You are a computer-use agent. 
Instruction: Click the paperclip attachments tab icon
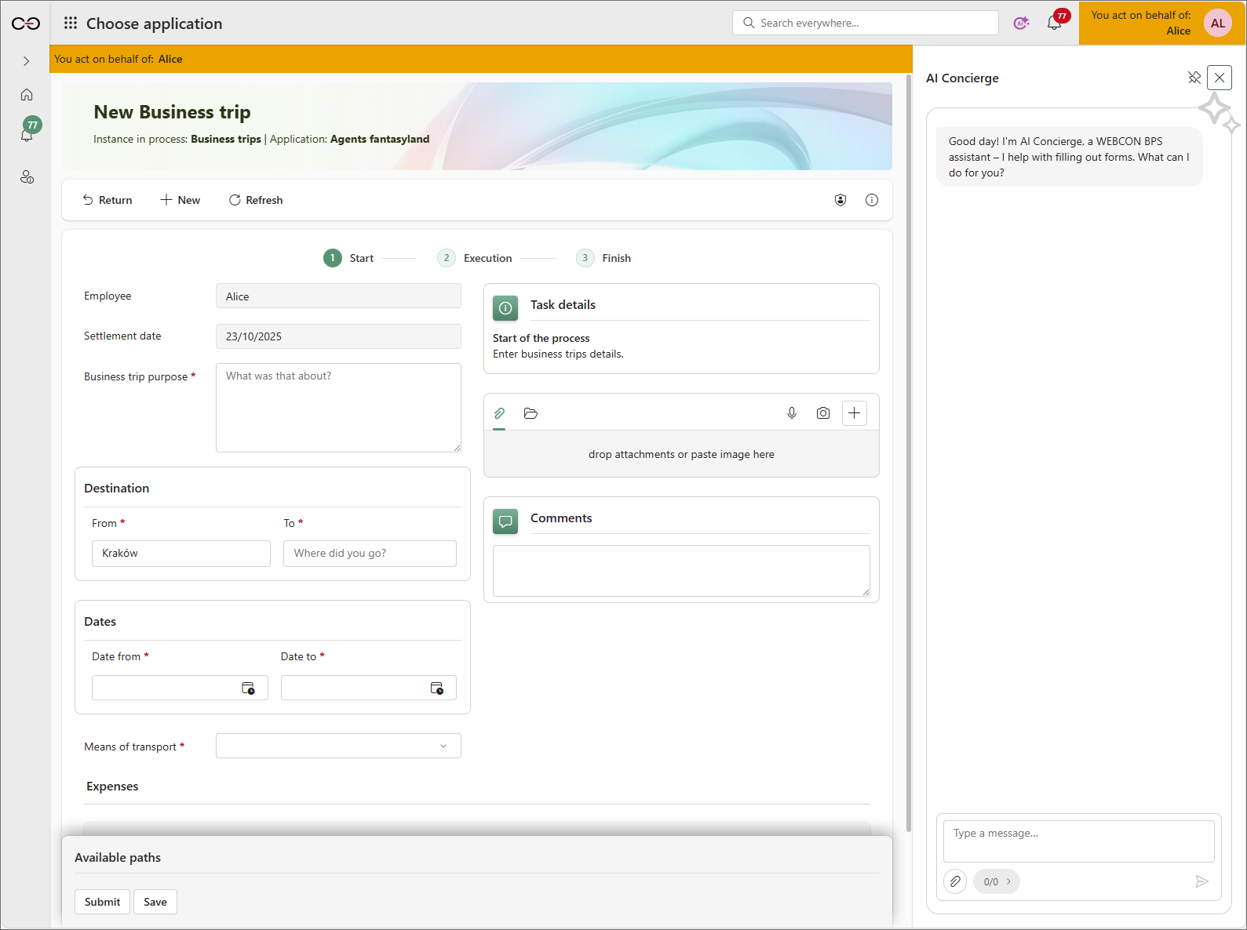[x=499, y=413]
